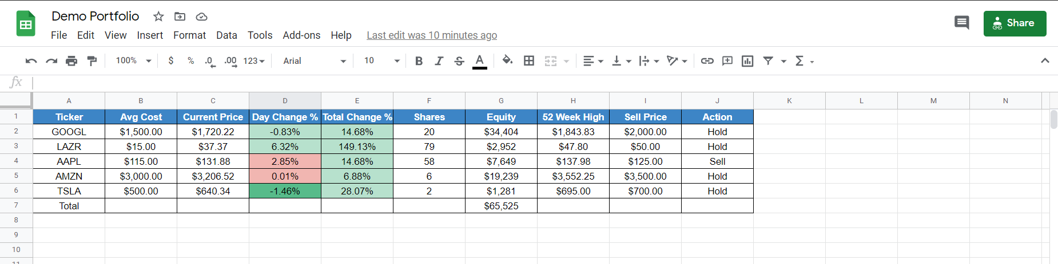Open the Help menu
Screen dimensions: 1058x264
[x=341, y=35]
